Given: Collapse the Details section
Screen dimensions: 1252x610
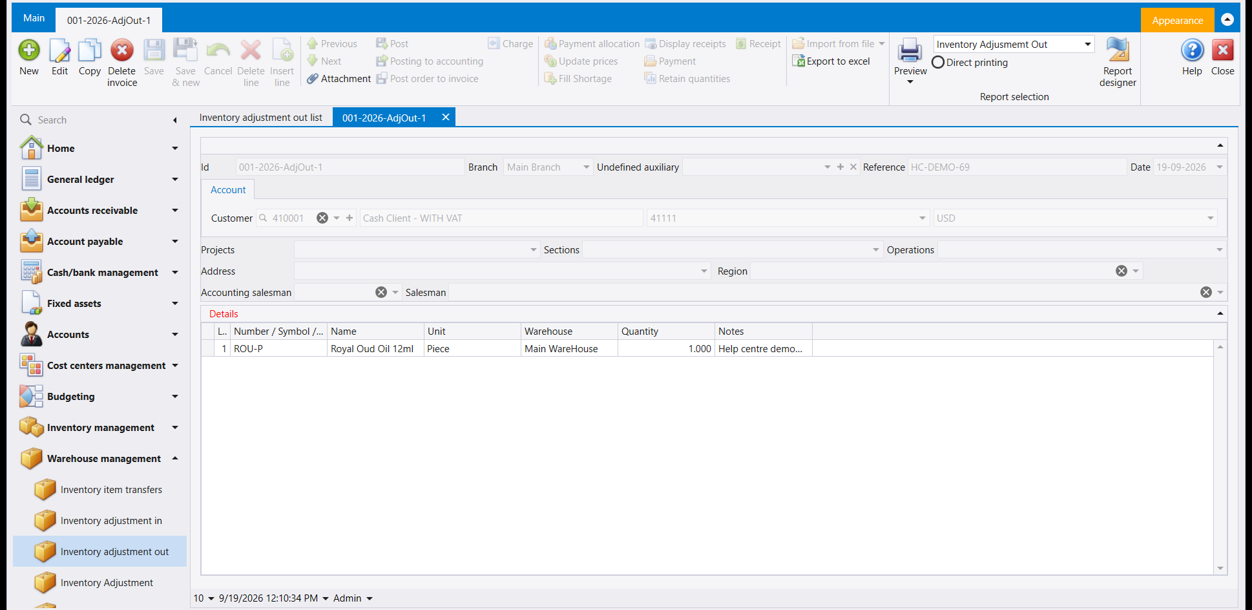Looking at the screenshot, I should [1220, 313].
